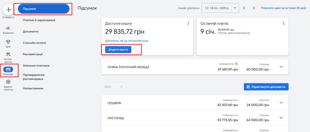The image size is (310, 132).
Task: Expand the січень (поточний місяць) row
Action: click(x=281, y=67)
